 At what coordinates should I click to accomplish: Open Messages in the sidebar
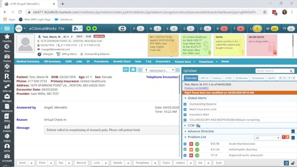click(7, 98)
